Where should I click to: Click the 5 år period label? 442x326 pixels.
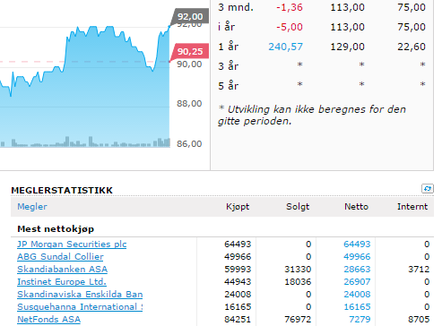point(229,86)
